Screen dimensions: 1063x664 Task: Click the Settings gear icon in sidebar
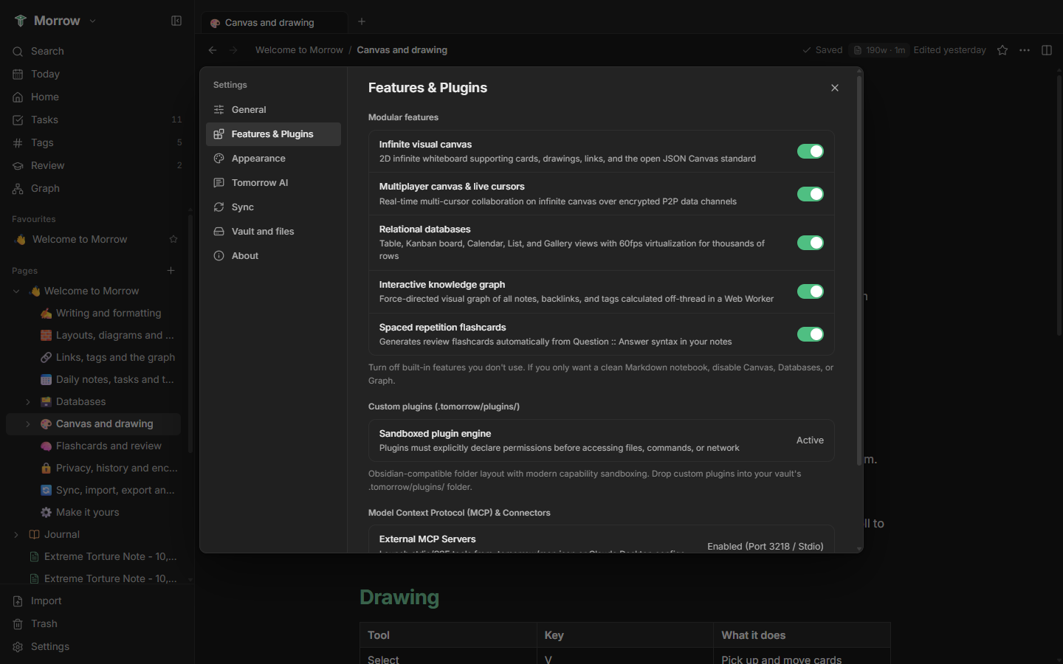click(x=18, y=646)
